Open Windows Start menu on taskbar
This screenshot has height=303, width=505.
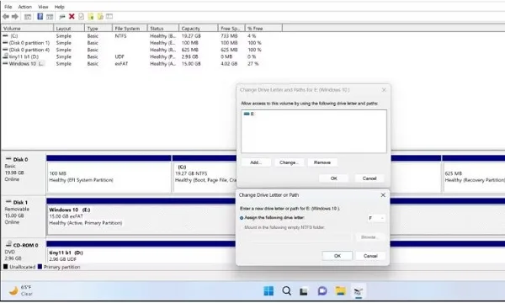tap(268, 290)
